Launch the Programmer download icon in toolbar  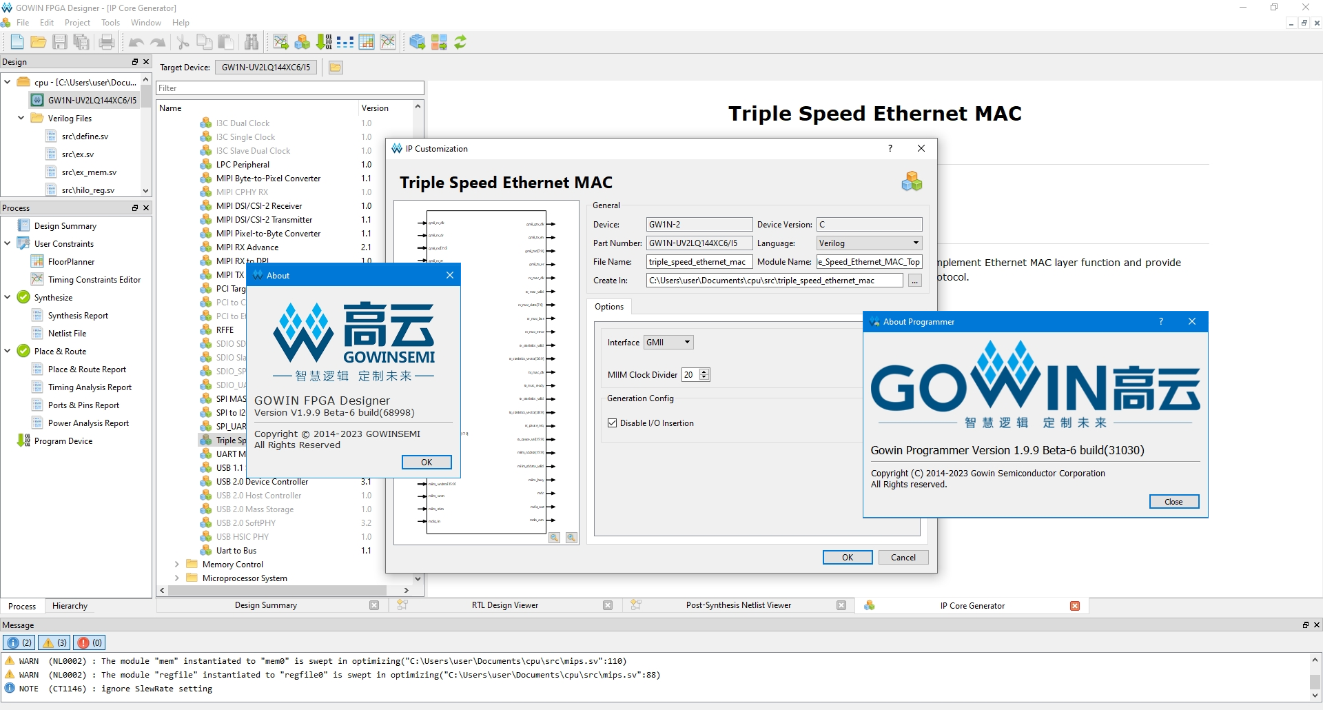324,42
